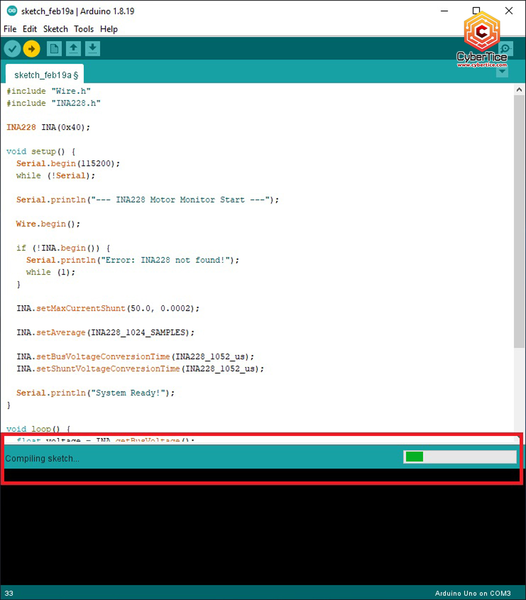Click the green compile progress bar

(460, 457)
